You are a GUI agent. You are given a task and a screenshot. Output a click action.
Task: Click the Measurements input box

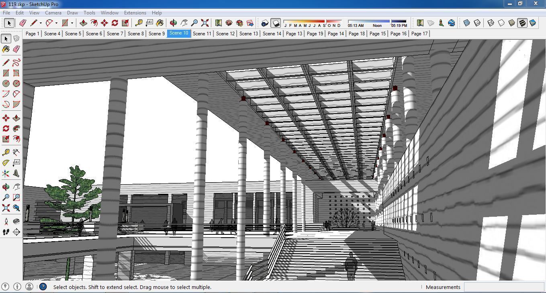pos(504,287)
